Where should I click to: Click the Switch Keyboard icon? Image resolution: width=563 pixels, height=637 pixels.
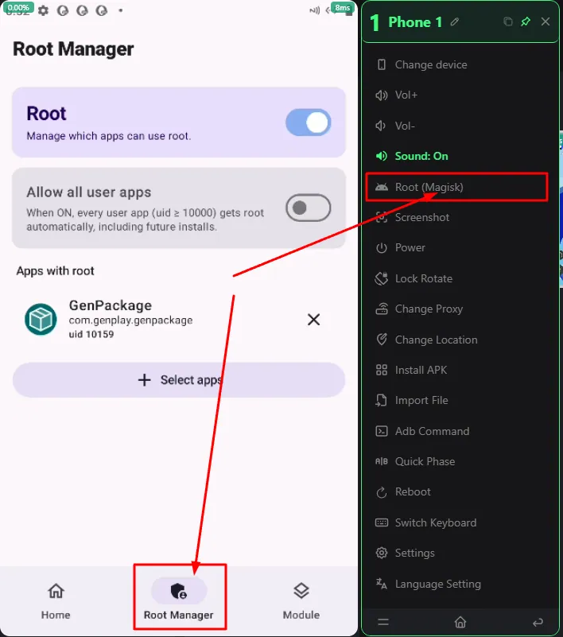tap(382, 522)
